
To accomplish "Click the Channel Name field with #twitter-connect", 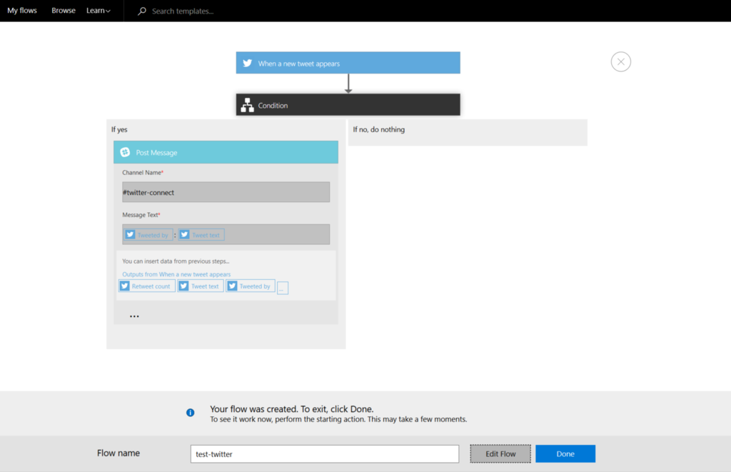I will [226, 192].
